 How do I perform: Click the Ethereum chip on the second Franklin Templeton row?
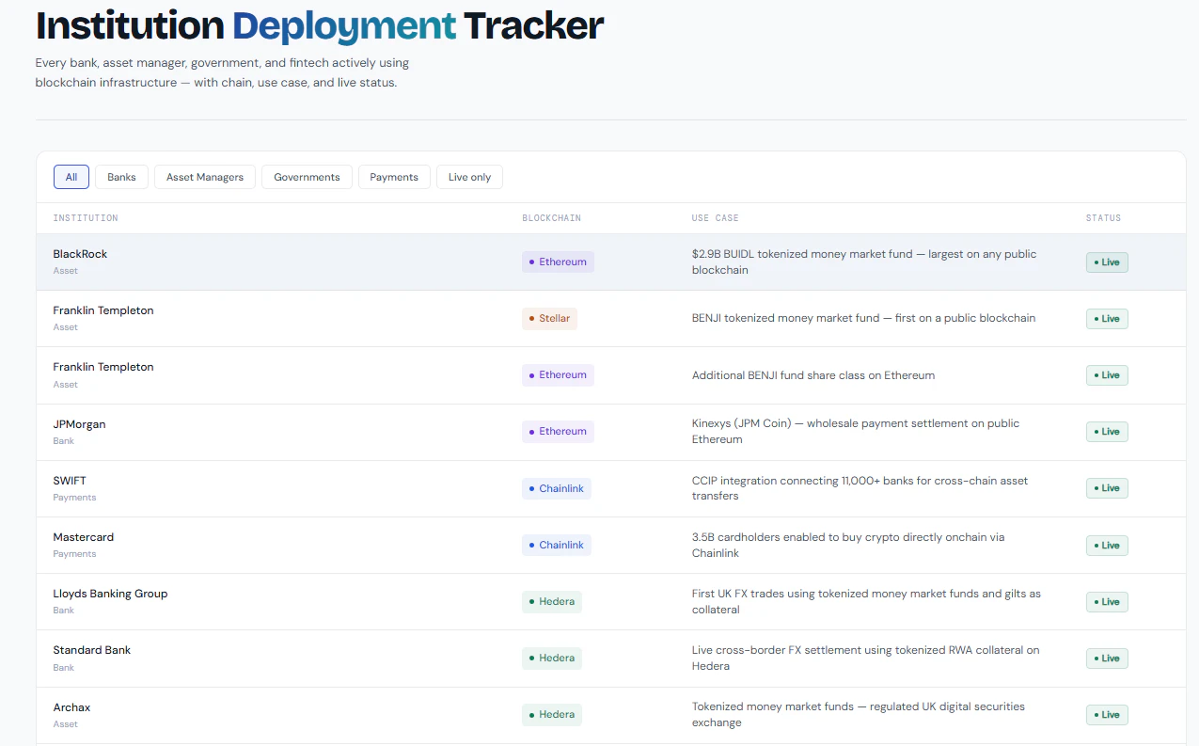click(558, 374)
